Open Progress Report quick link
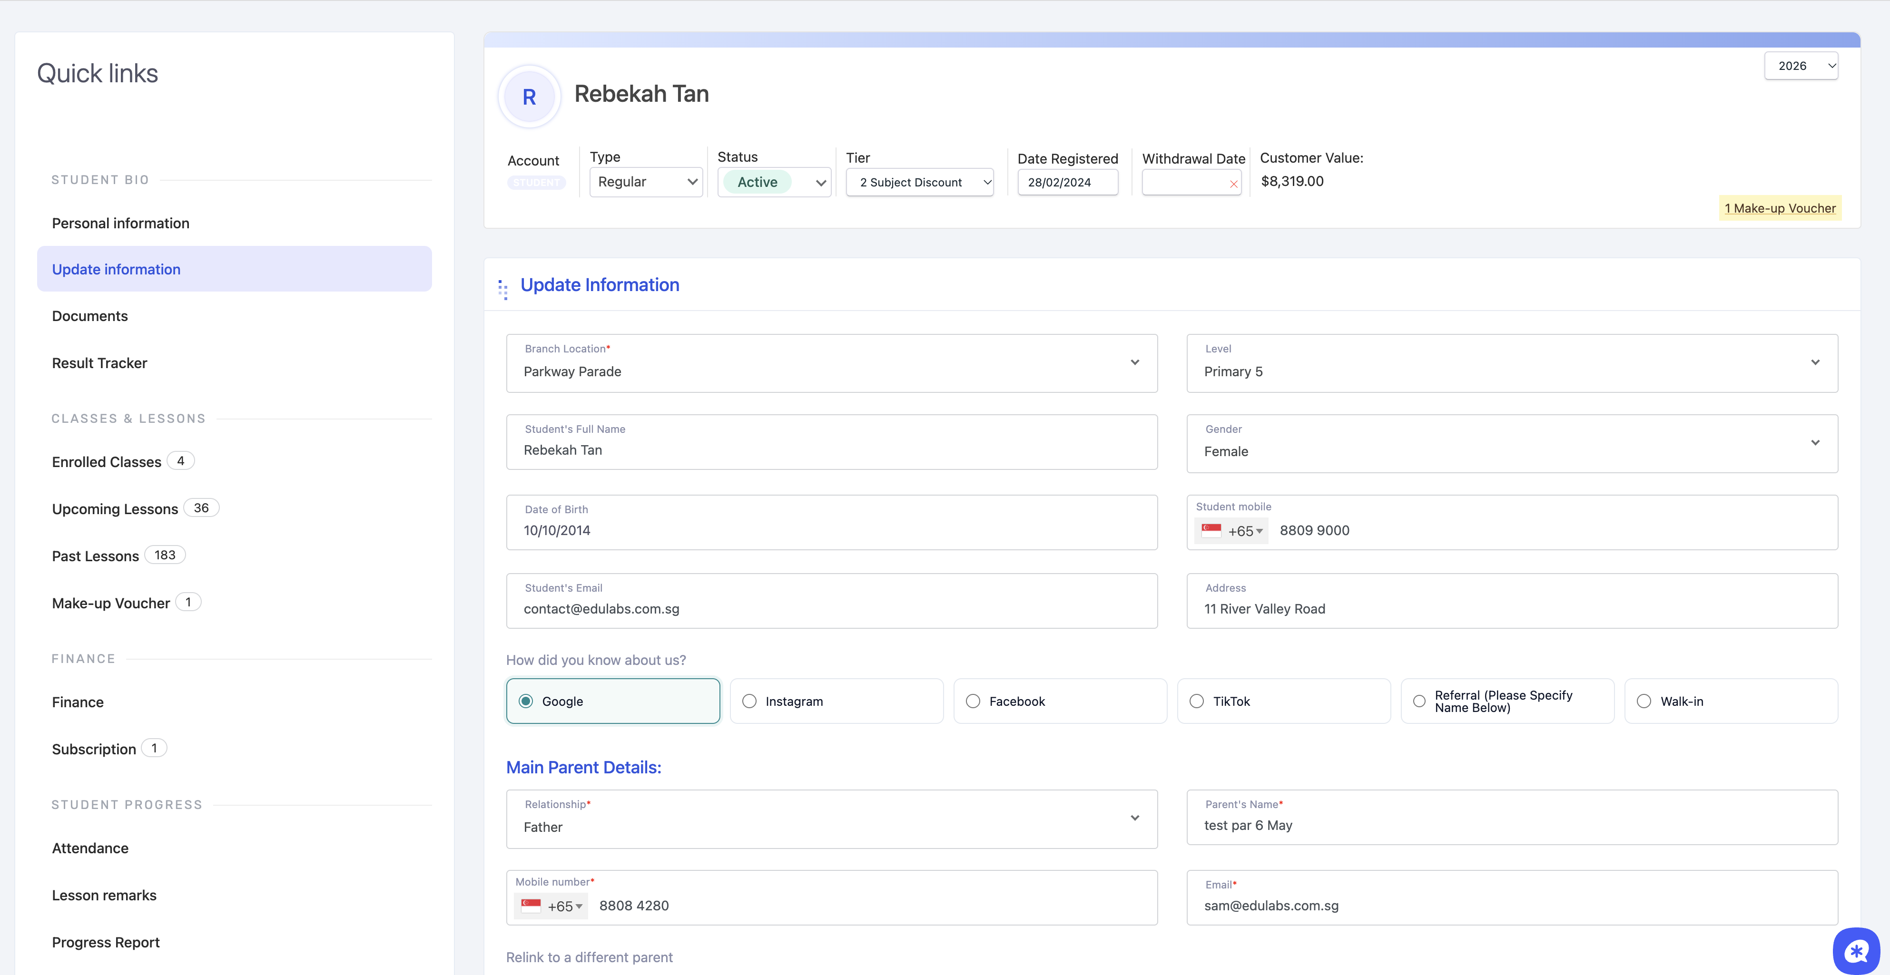The height and width of the screenshot is (975, 1890). (106, 942)
